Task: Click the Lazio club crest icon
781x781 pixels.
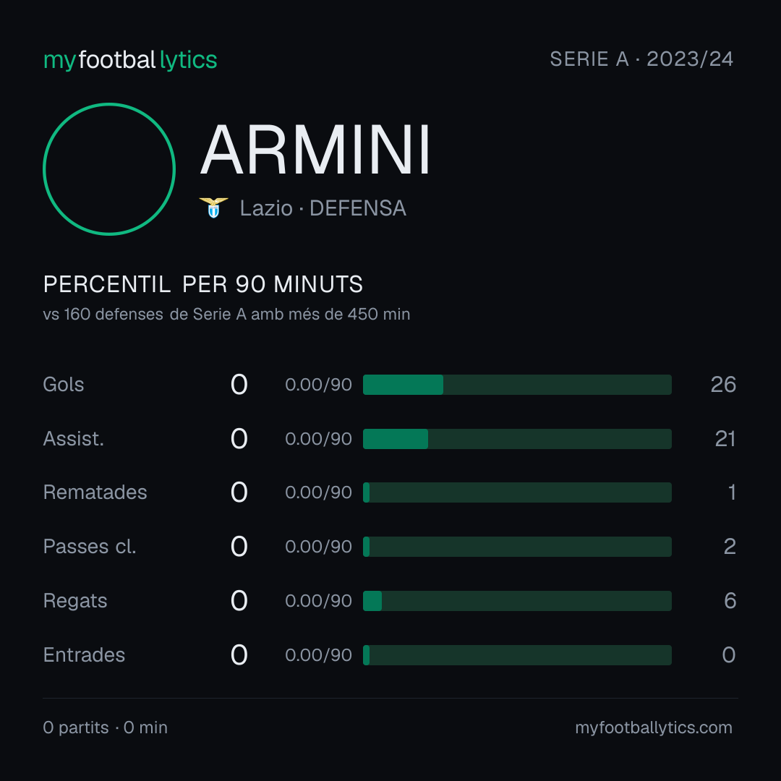Action: tap(213, 208)
